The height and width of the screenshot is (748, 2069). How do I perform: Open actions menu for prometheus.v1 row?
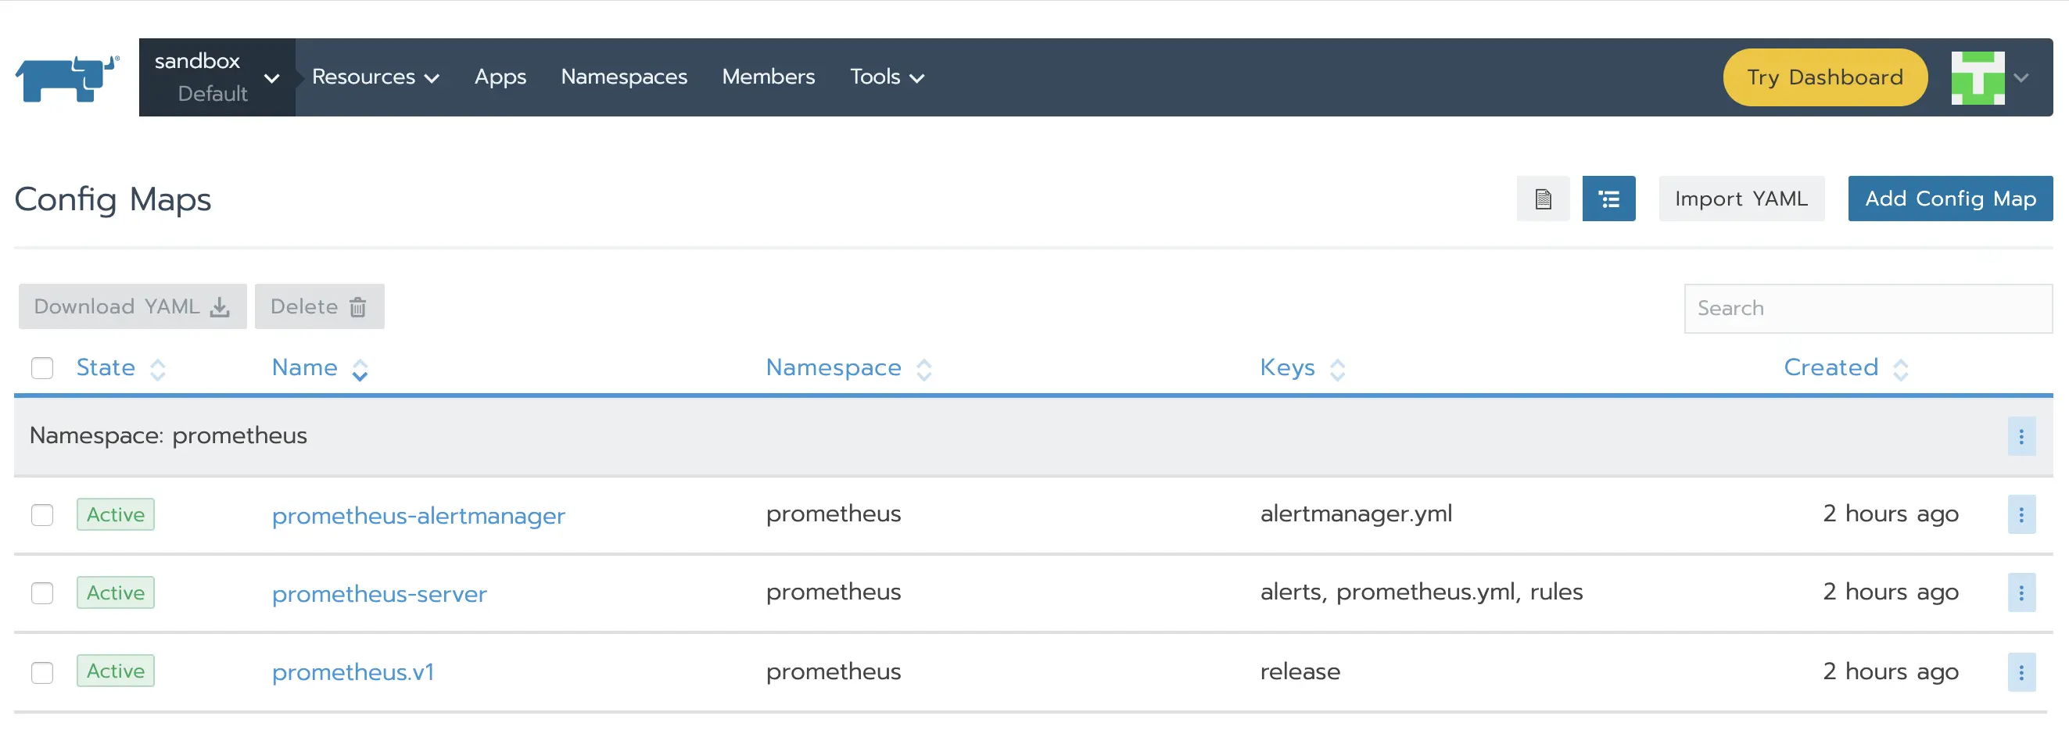pos(2020,671)
